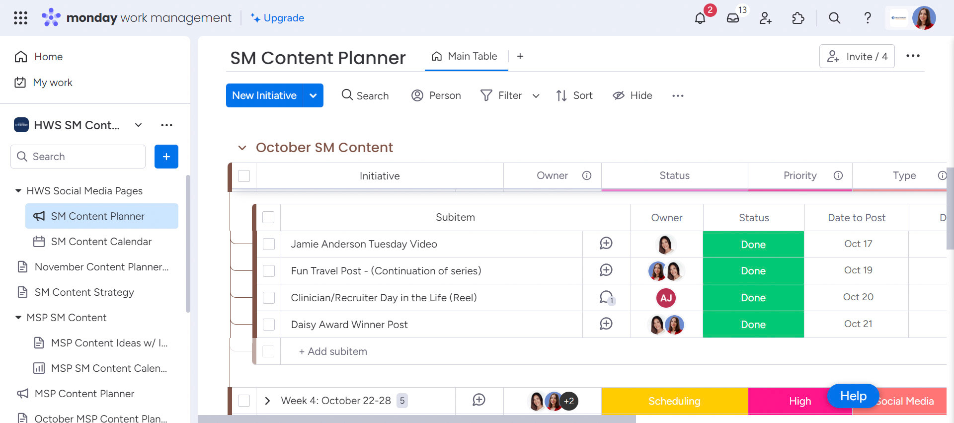The image size is (954, 423).
Task: Click the blue add-item plus button
Action: coord(166,157)
